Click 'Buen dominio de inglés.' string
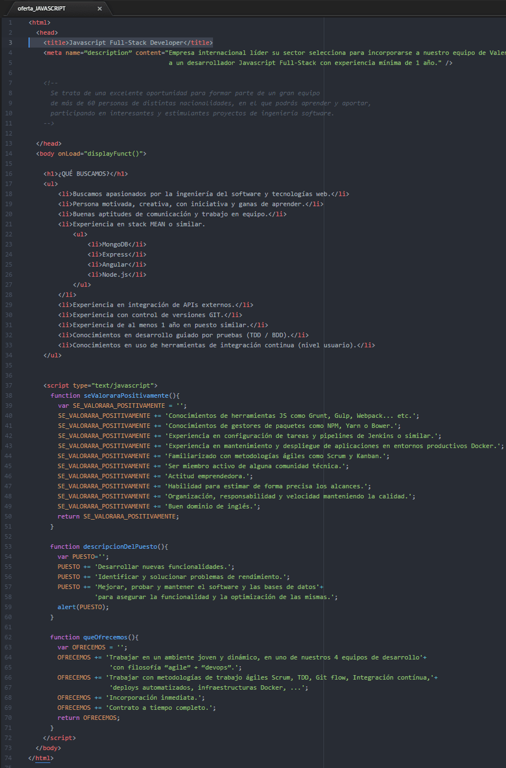Image resolution: width=506 pixels, height=768 pixels. (x=211, y=506)
